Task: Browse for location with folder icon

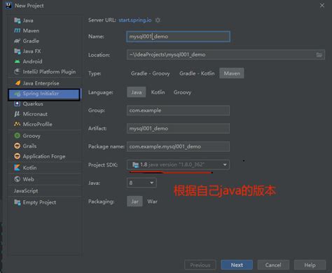Action: click(x=319, y=55)
